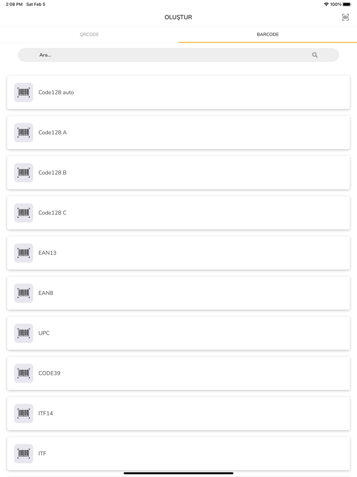Screen dimensions: 357x477
Task: Tap the barcode icon beside EAN13
Action: pyautogui.click(x=23, y=253)
